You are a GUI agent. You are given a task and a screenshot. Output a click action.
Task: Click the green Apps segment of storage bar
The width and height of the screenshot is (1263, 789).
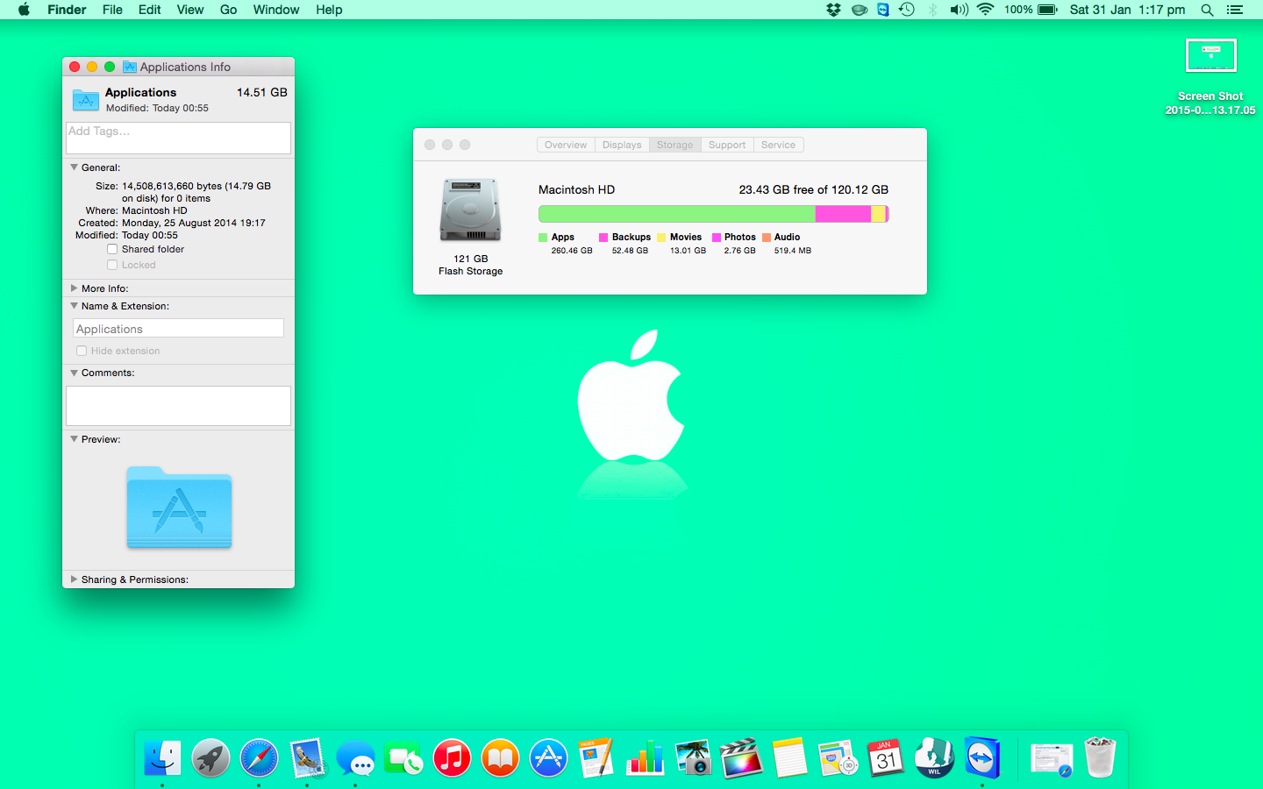pyautogui.click(x=677, y=214)
